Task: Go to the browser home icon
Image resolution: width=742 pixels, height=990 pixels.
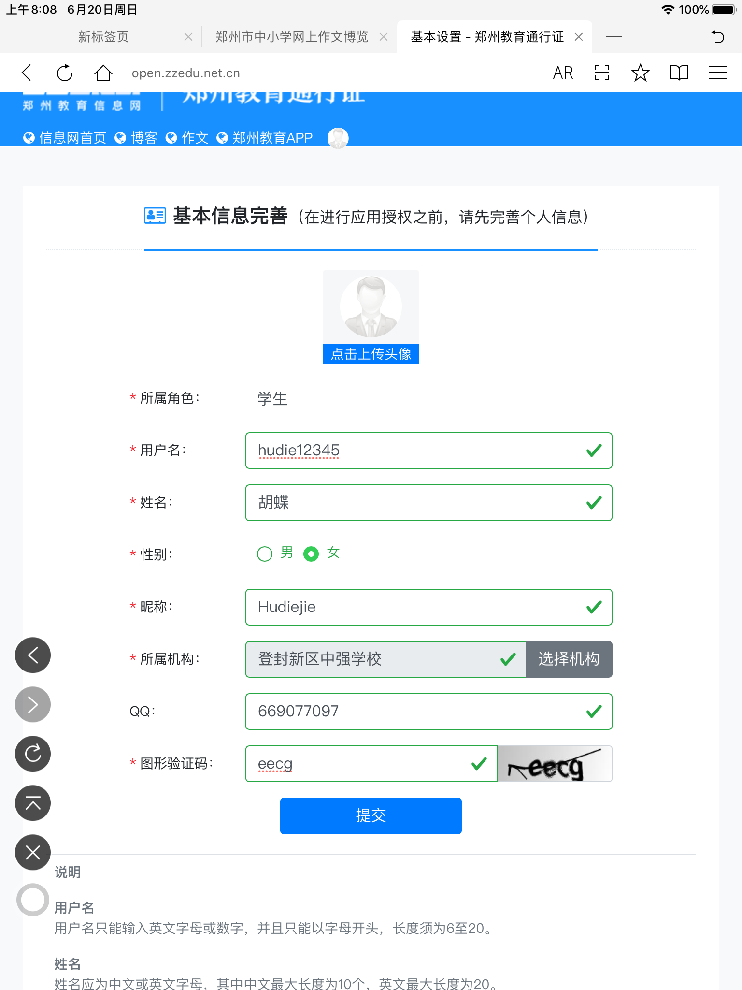Action: (103, 73)
